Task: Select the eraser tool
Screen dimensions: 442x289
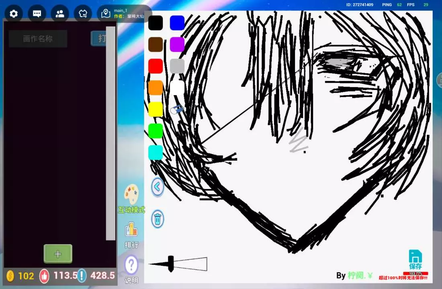Action: click(x=177, y=109)
